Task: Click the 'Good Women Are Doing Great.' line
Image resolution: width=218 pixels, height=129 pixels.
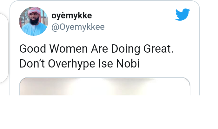Action: coord(96,49)
